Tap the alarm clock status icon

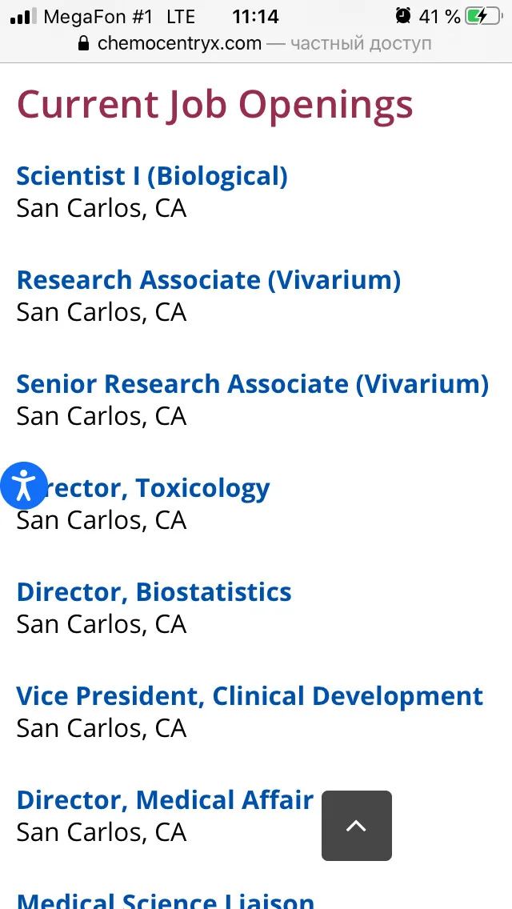[x=403, y=16]
